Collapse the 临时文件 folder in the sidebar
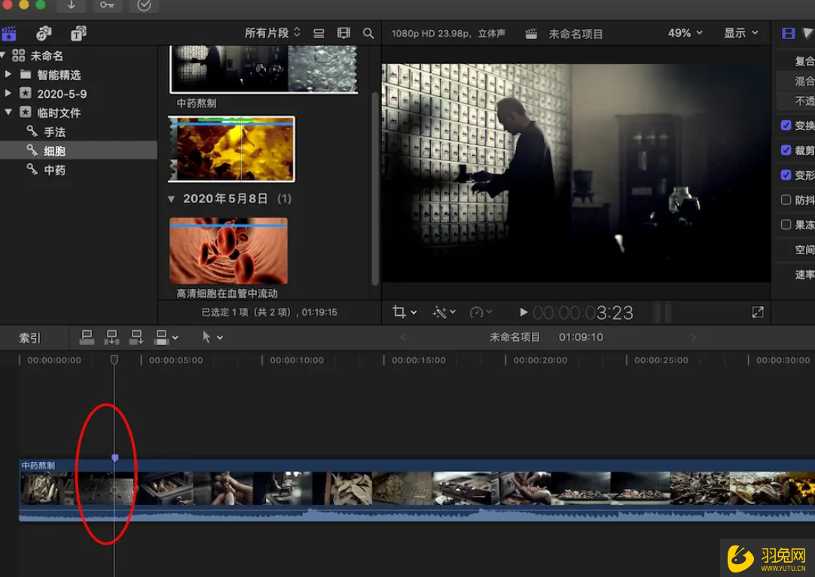815x577 pixels. click(8, 112)
